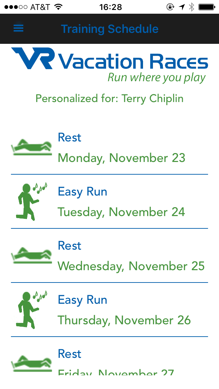This screenshot has height=389, width=219.
Task: Open the Rest entry on Friday
Action: coord(69,354)
